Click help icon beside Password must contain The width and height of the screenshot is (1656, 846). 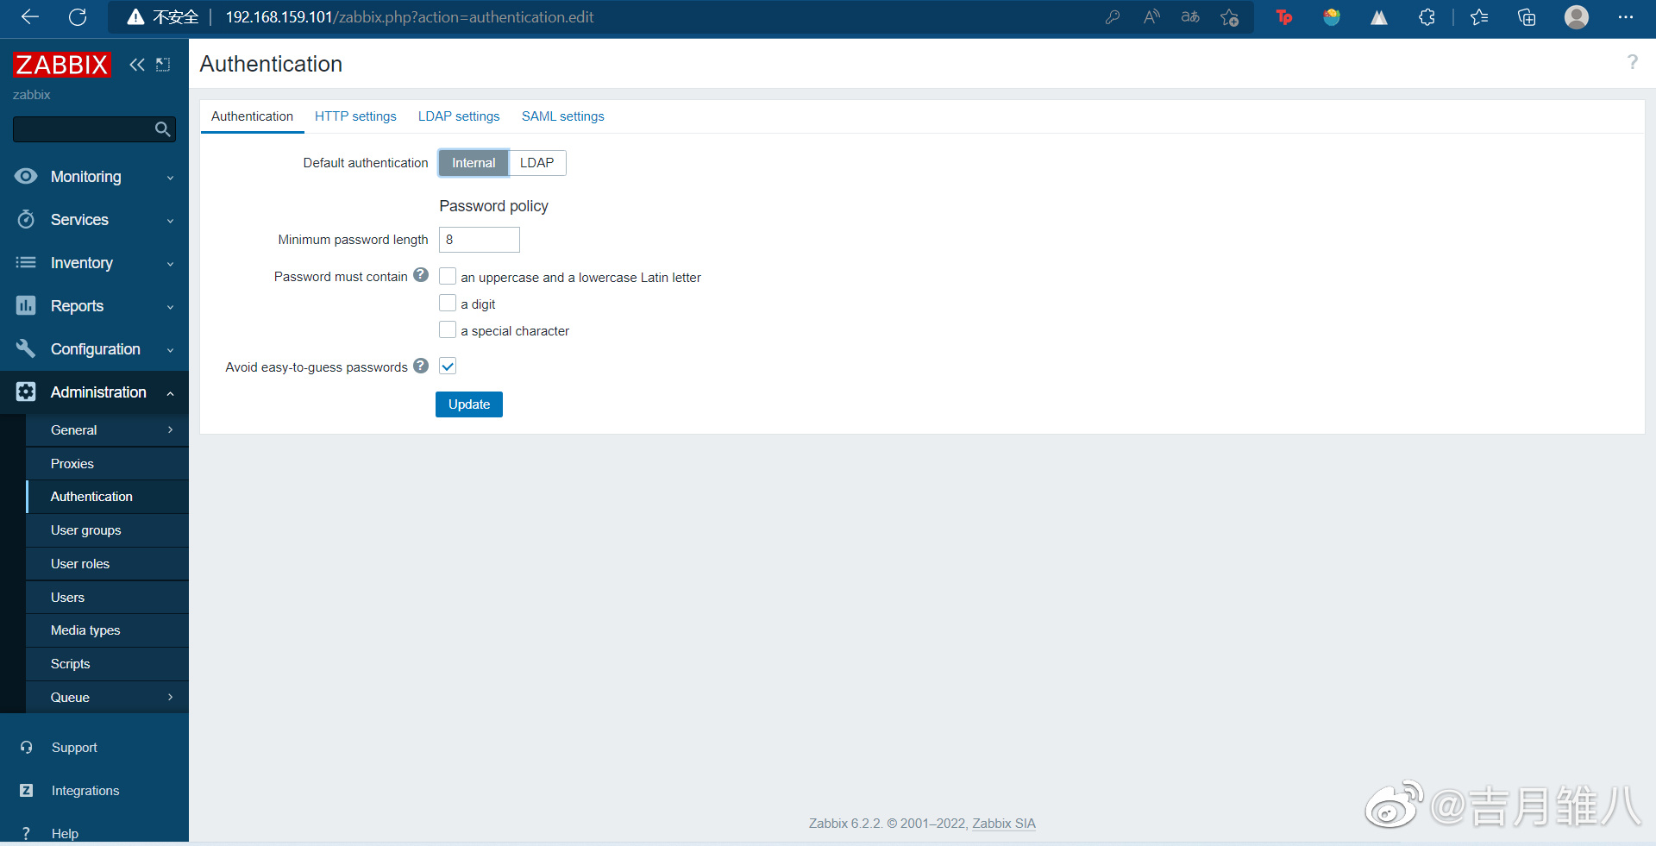pyautogui.click(x=421, y=275)
